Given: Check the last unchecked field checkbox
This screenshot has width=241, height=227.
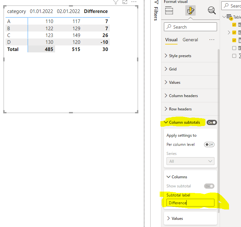Looking at the screenshot, I should (234, 56).
